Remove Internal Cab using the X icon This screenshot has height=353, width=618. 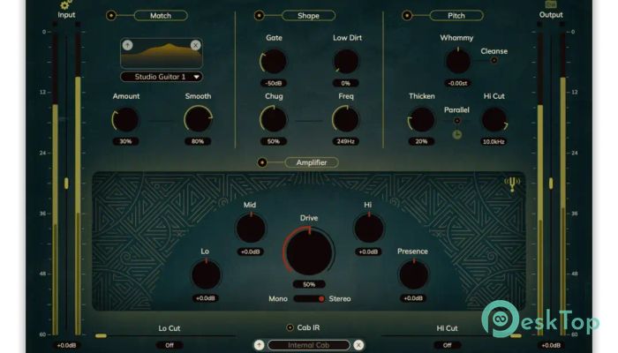tap(358, 345)
